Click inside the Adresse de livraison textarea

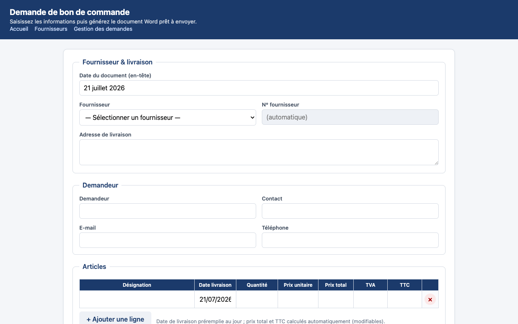click(x=259, y=152)
